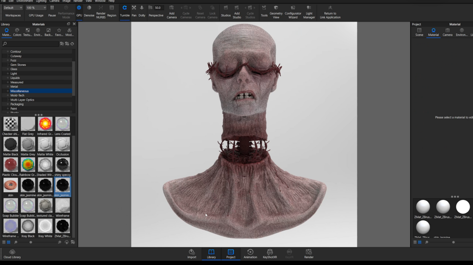Switch to Library Colors tab
This screenshot has width=473, height=265.
17,32
